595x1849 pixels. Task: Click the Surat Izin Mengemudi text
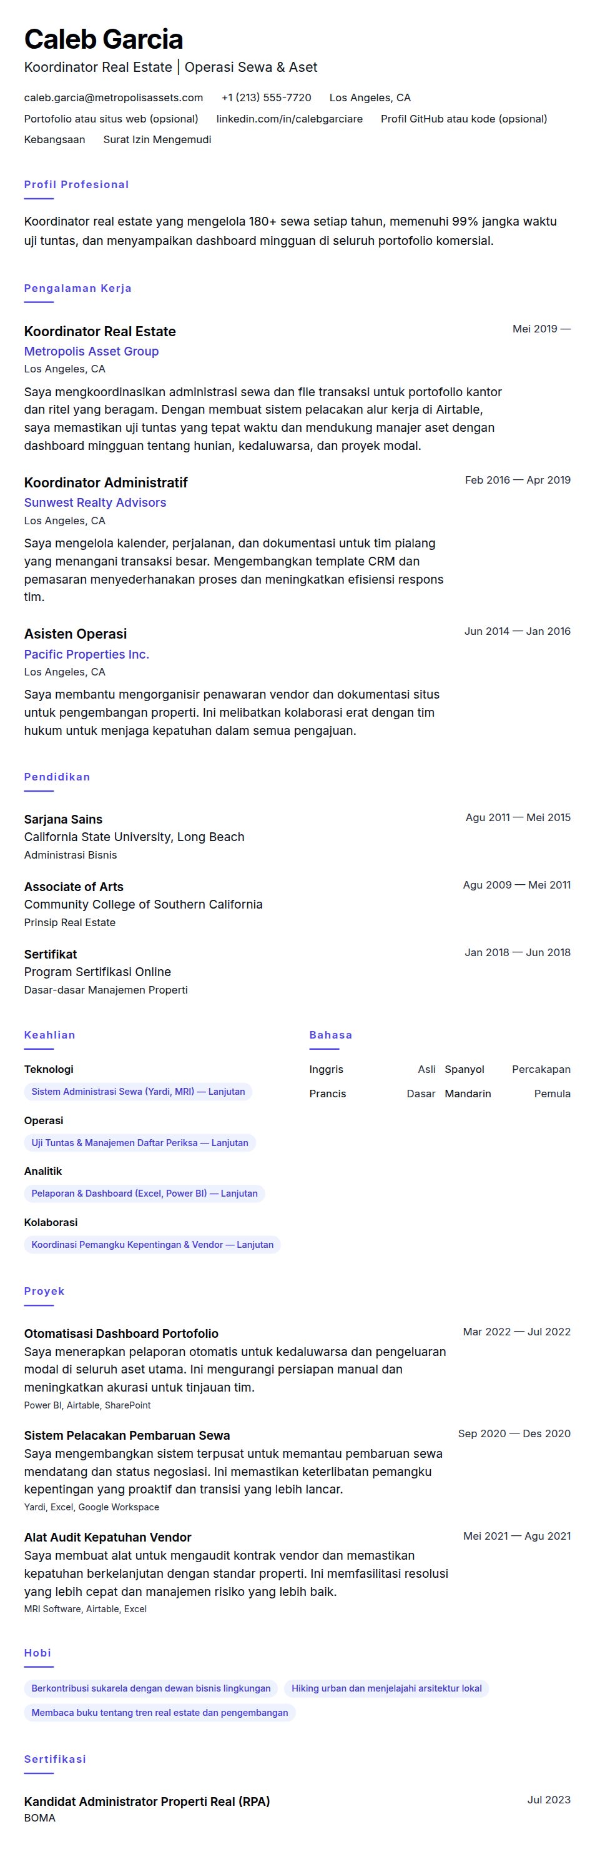157,139
